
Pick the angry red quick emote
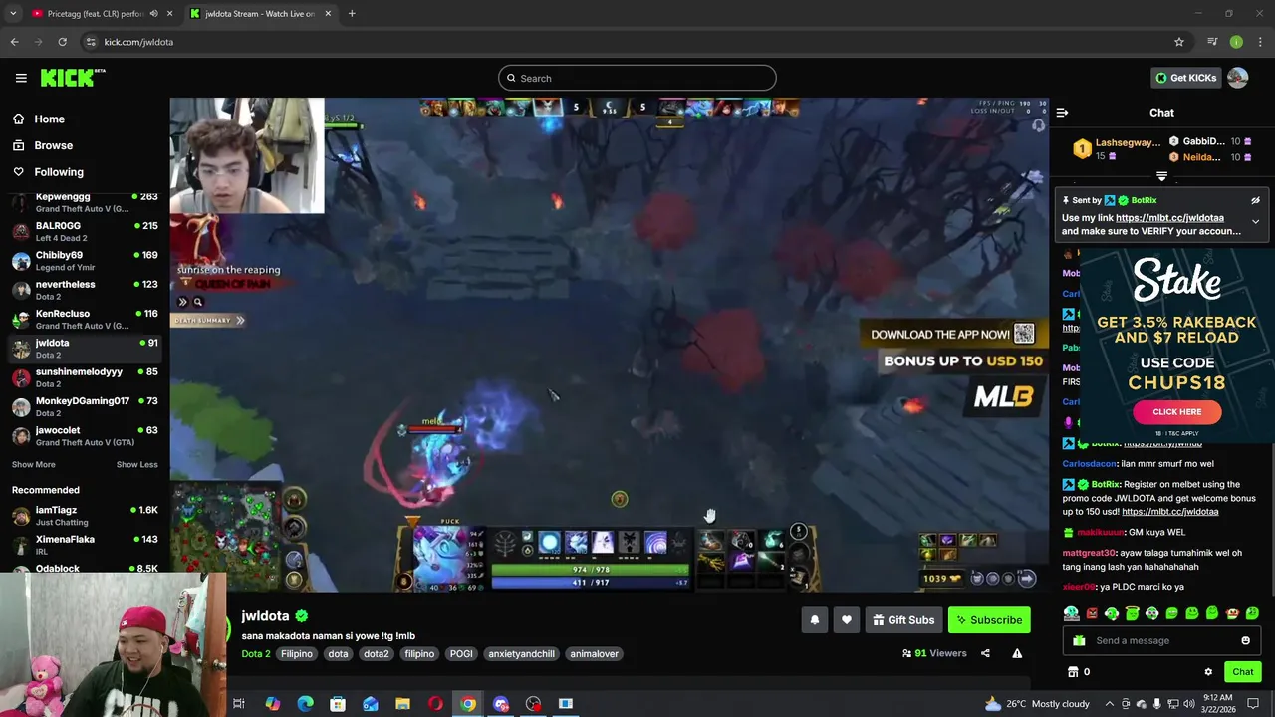(1092, 613)
